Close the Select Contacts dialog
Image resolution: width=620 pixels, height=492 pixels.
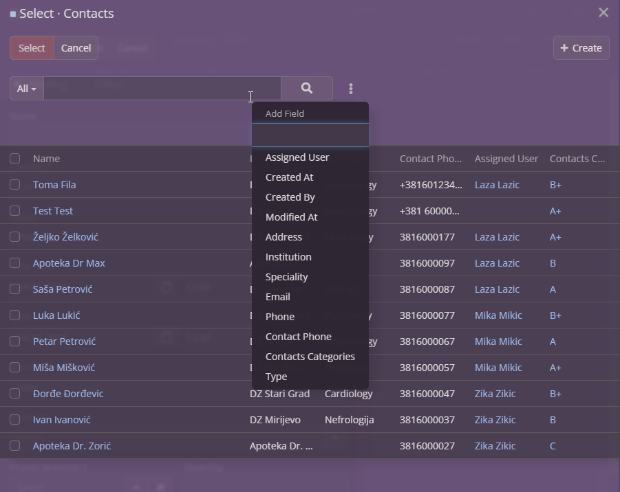point(603,12)
